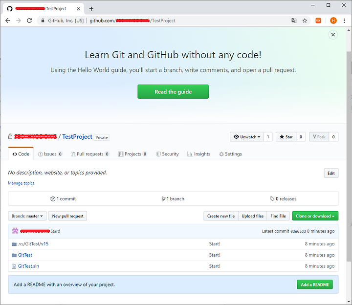Click Start! message in GitTest.sln row
Image resolution: width=352 pixels, height=305 pixels.
[x=215, y=266]
